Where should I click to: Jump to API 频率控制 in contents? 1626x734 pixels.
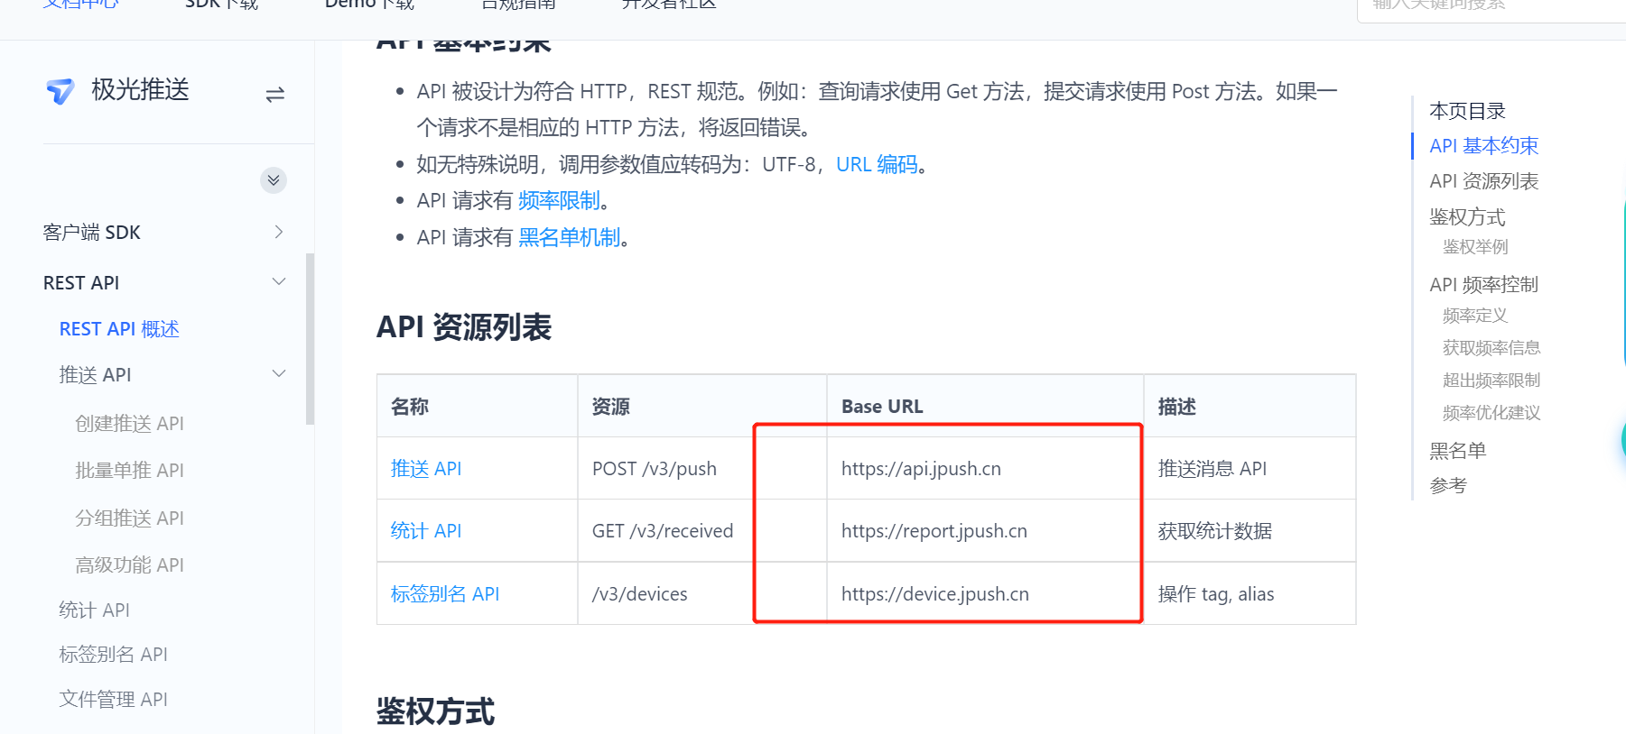[1484, 284]
